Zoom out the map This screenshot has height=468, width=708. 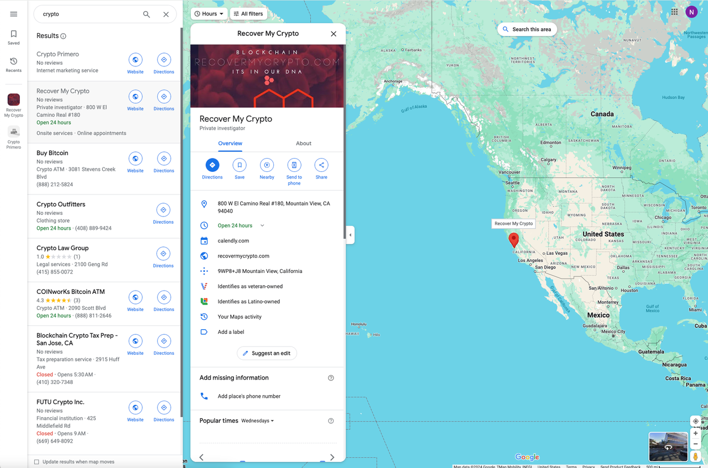coord(696,444)
